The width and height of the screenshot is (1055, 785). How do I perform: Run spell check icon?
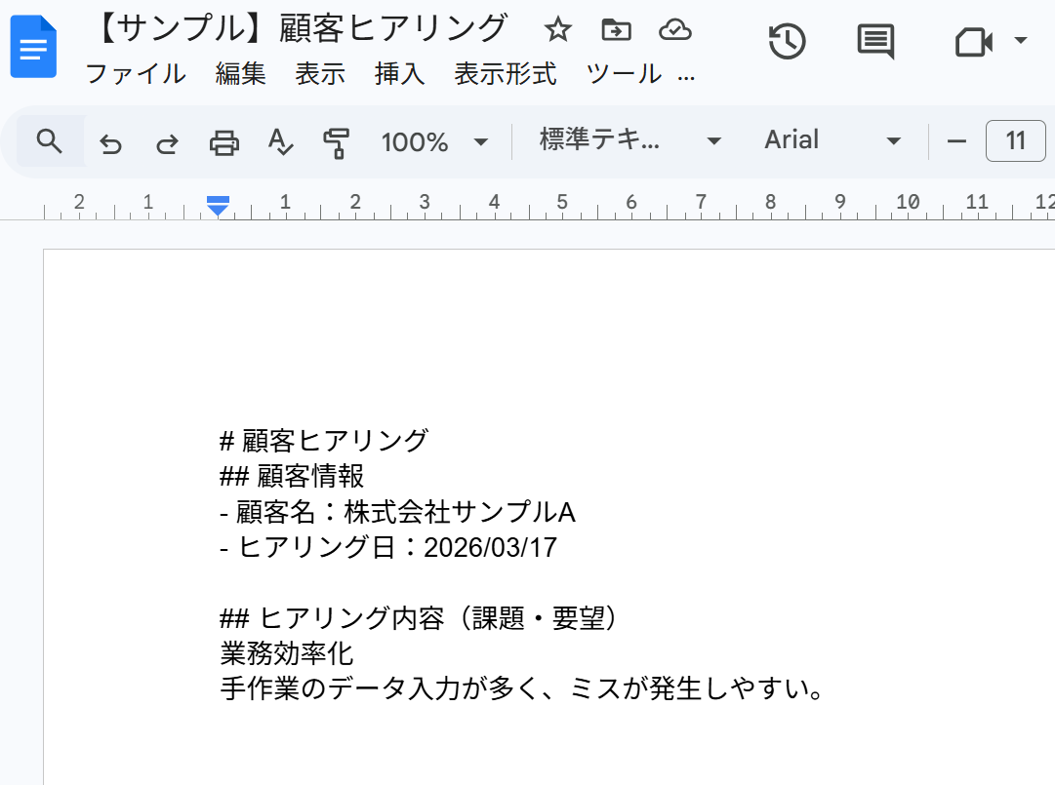[x=280, y=141]
